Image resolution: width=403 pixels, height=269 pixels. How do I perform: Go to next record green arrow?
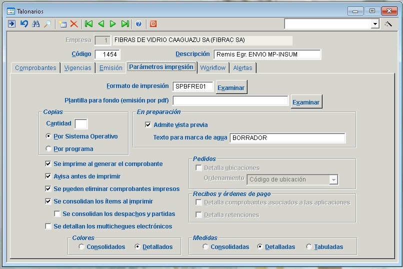click(113, 24)
